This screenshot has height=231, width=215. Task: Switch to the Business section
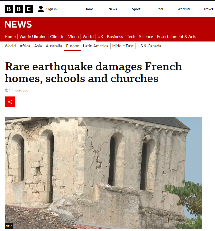coord(115,37)
